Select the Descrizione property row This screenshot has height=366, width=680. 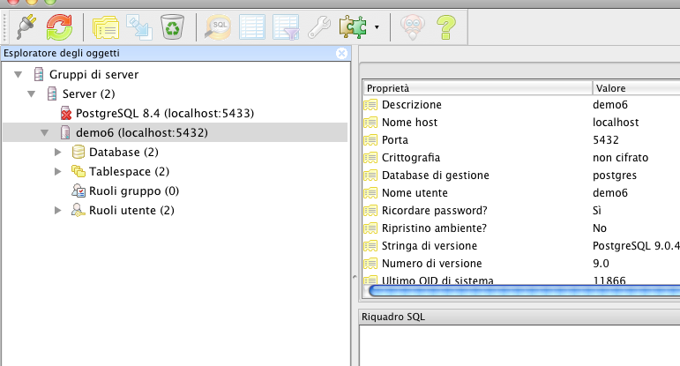tap(522, 105)
